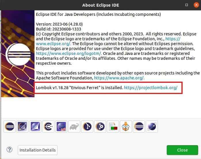This screenshot has height=159, width=201.
Task: Click the Eclipse pencil editor feature icon
Action: (x=22, y=127)
